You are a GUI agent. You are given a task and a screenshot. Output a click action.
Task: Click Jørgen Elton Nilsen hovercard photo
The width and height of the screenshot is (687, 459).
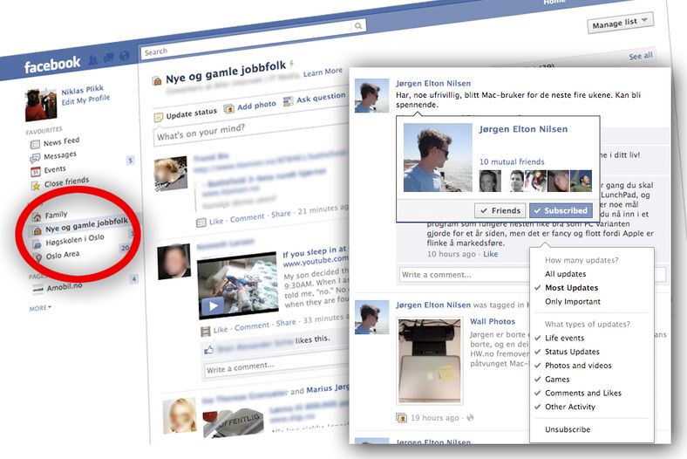click(x=438, y=157)
